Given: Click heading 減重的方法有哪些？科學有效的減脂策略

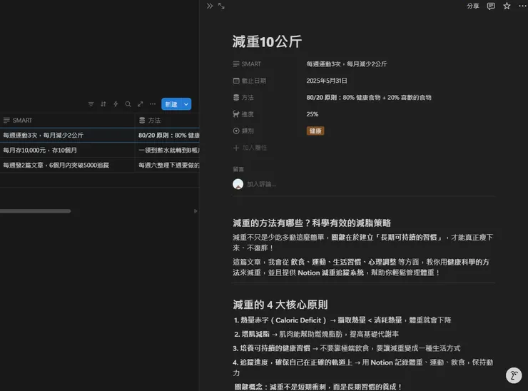Looking at the screenshot, I should click(312, 223).
